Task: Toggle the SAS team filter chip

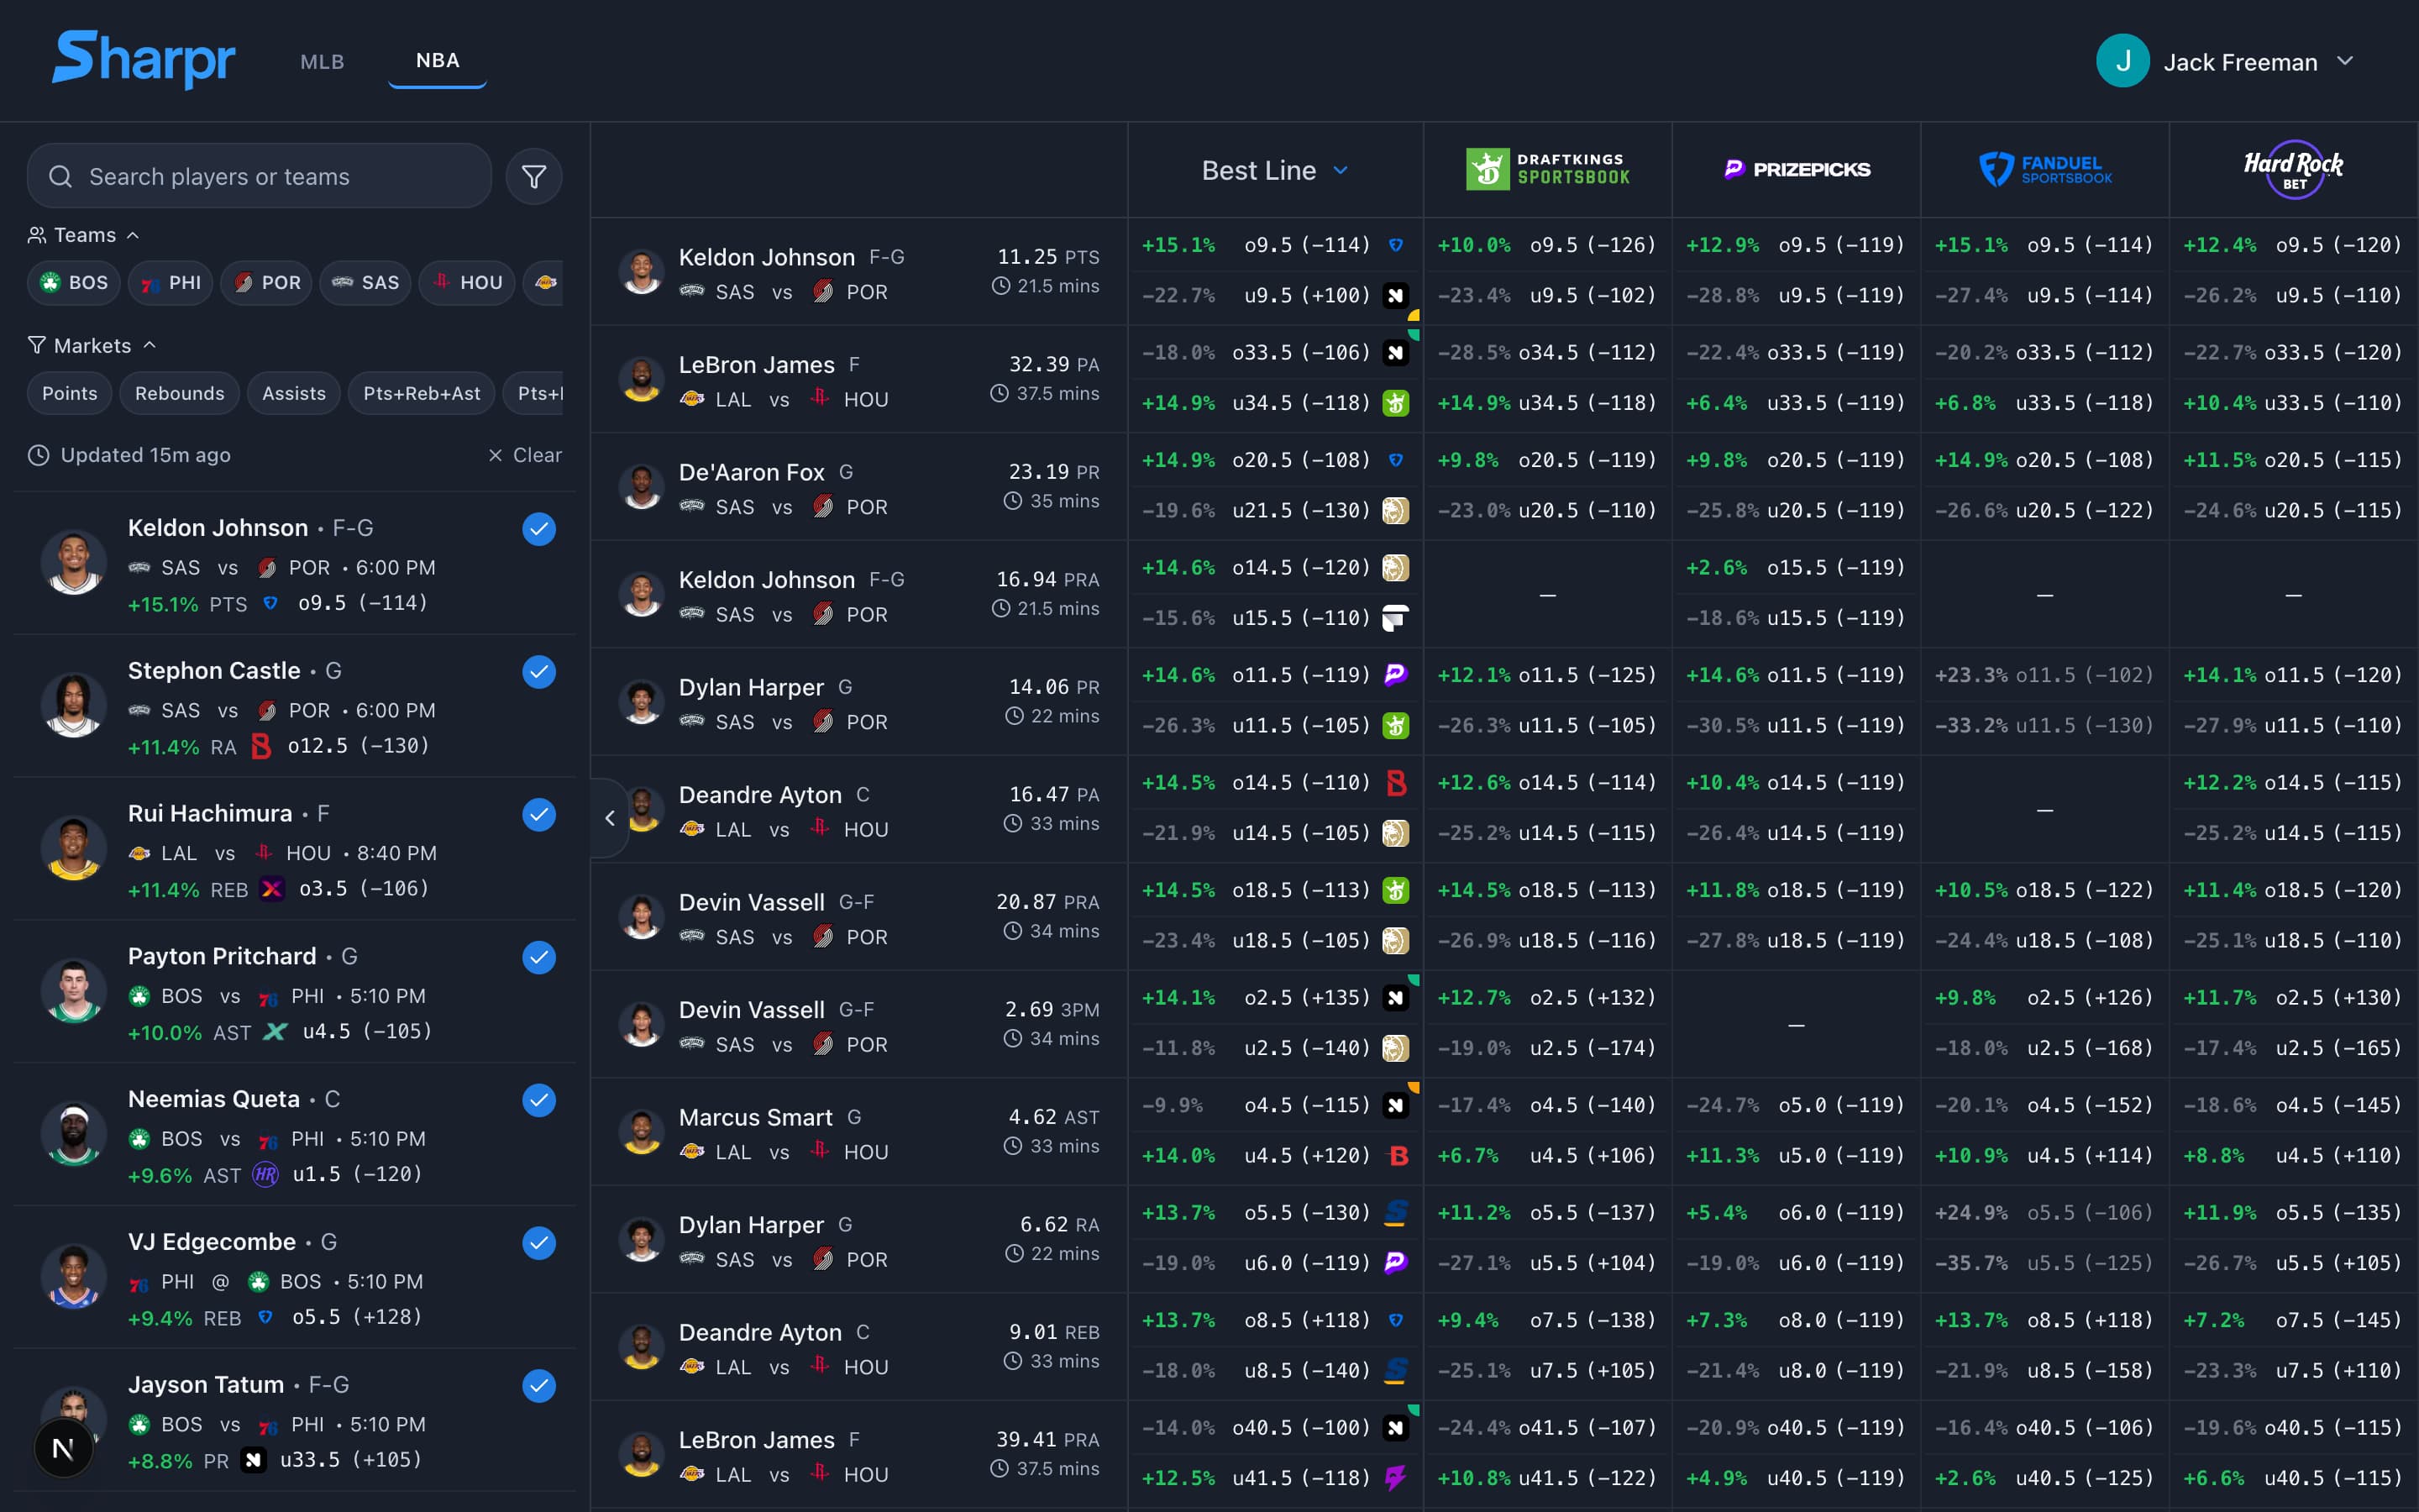Action: point(366,283)
